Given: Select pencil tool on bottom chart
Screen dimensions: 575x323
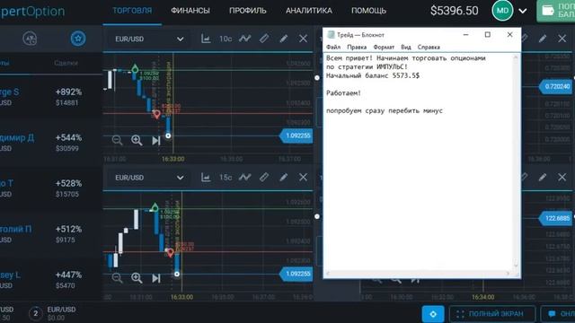Looking at the screenshot, I should pos(284,178).
